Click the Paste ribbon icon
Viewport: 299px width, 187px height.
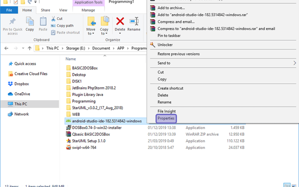[x=43, y=21]
